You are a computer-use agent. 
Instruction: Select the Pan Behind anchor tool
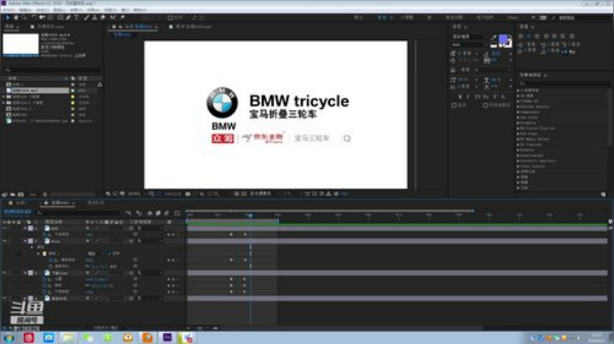click(50, 18)
